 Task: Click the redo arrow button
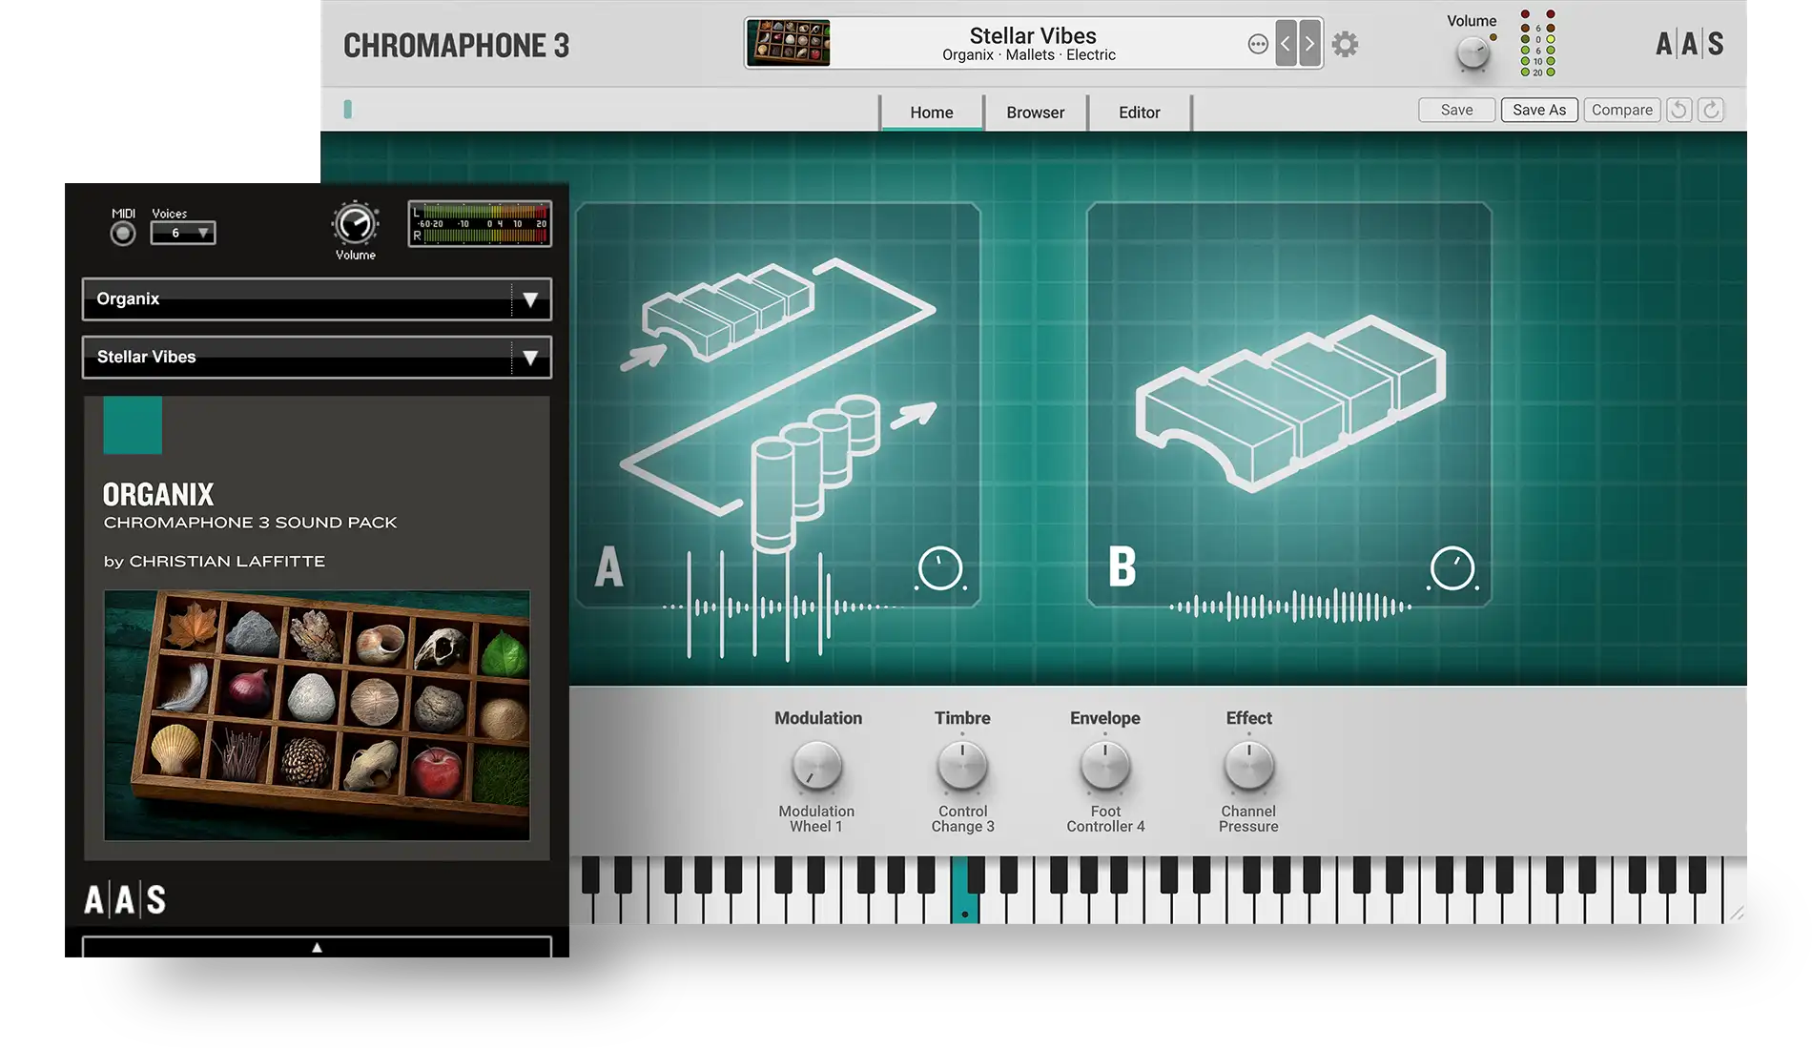click(1711, 110)
